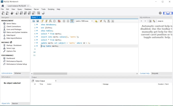Create new function icon in main toolbar
Screen dimensions: 173x106
(34, 13)
